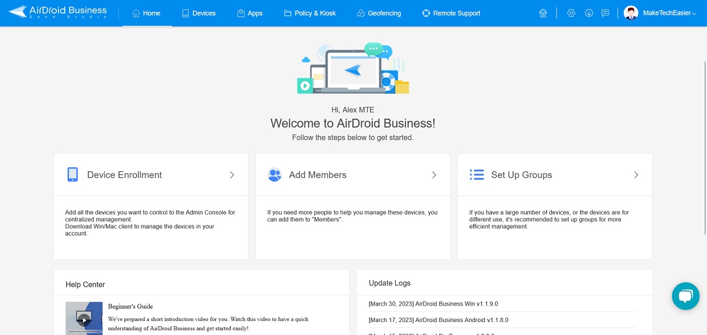Click the Add Members description text

[x=352, y=216]
